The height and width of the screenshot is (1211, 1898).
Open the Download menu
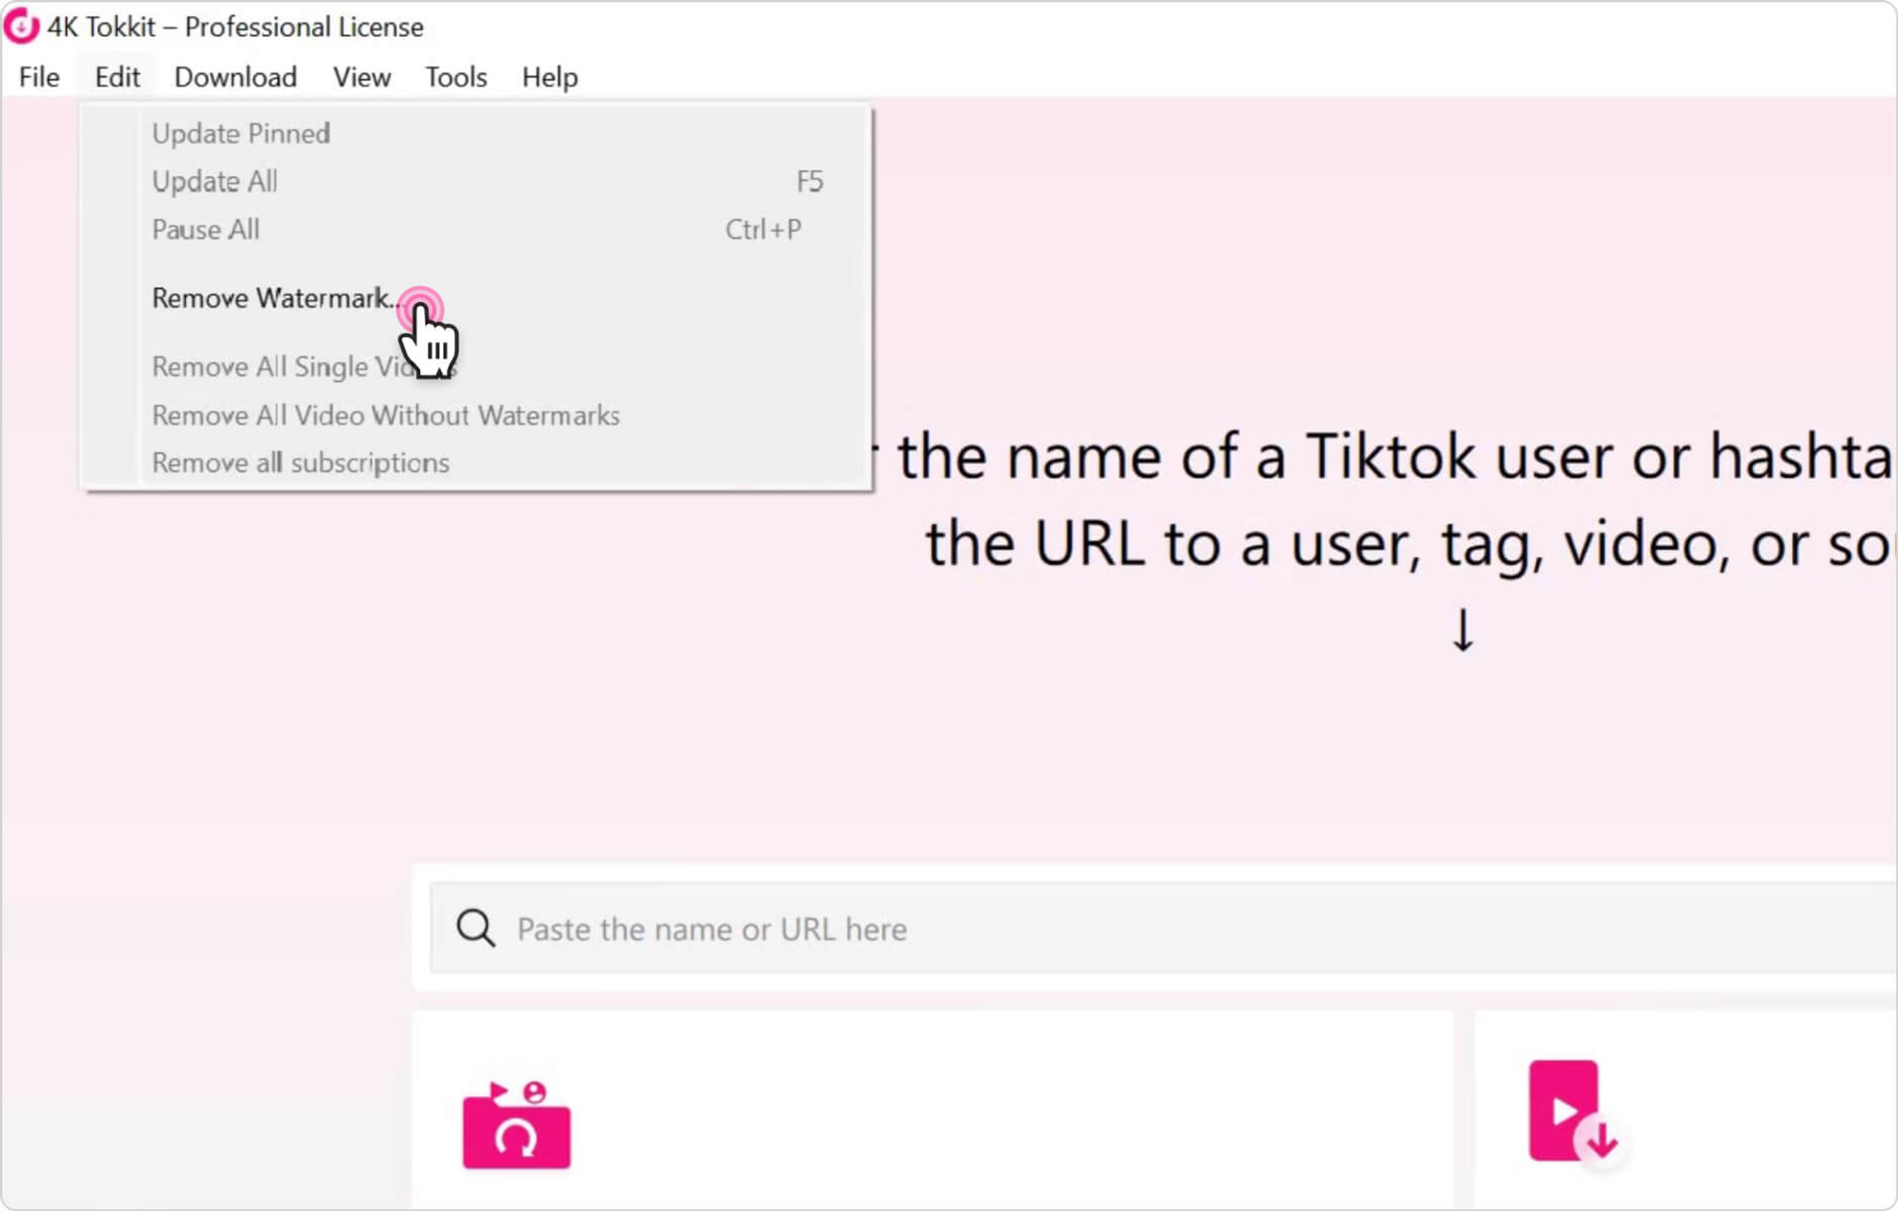235,77
